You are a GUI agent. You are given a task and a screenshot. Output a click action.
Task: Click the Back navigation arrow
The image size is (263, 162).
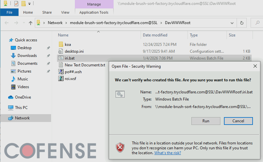pos(7,23)
